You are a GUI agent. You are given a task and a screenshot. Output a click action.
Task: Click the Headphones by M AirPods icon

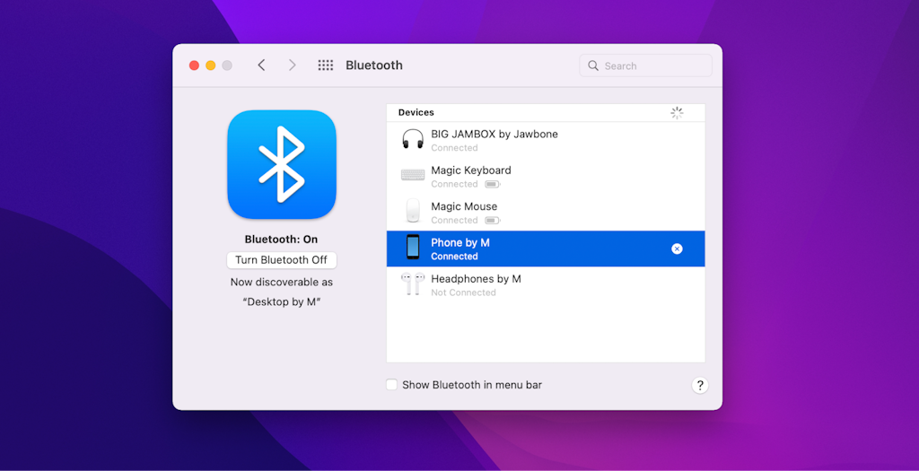tap(413, 283)
